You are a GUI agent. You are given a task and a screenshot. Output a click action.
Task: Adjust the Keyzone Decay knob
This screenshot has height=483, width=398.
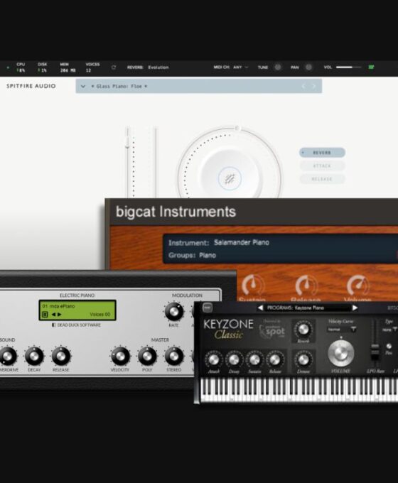pyautogui.click(x=234, y=359)
